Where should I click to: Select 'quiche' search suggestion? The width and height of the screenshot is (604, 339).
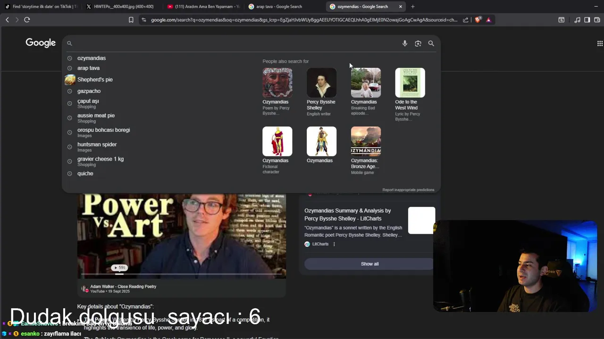coord(85,173)
